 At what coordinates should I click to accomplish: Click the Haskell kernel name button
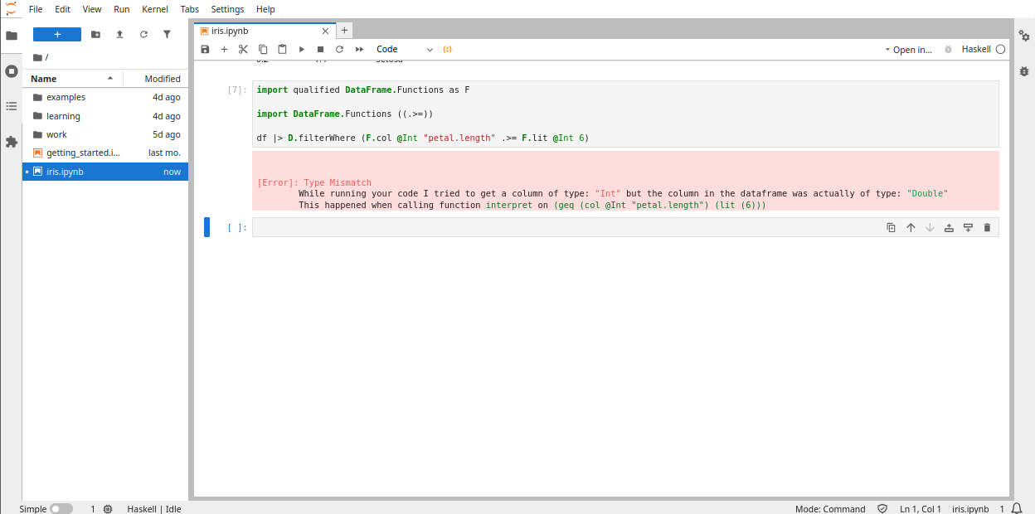coord(976,50)
